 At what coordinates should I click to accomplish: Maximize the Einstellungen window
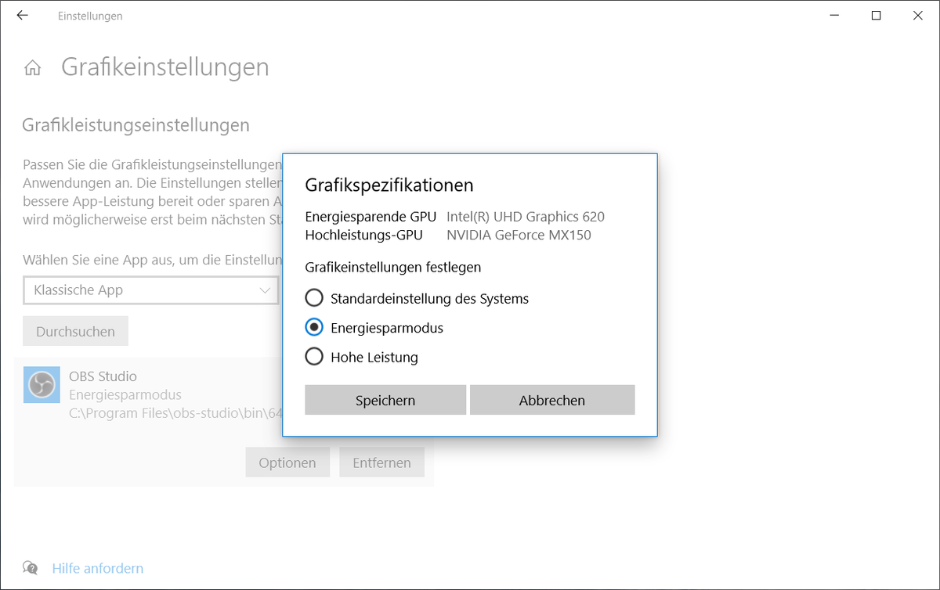click(x=876, y=16)
